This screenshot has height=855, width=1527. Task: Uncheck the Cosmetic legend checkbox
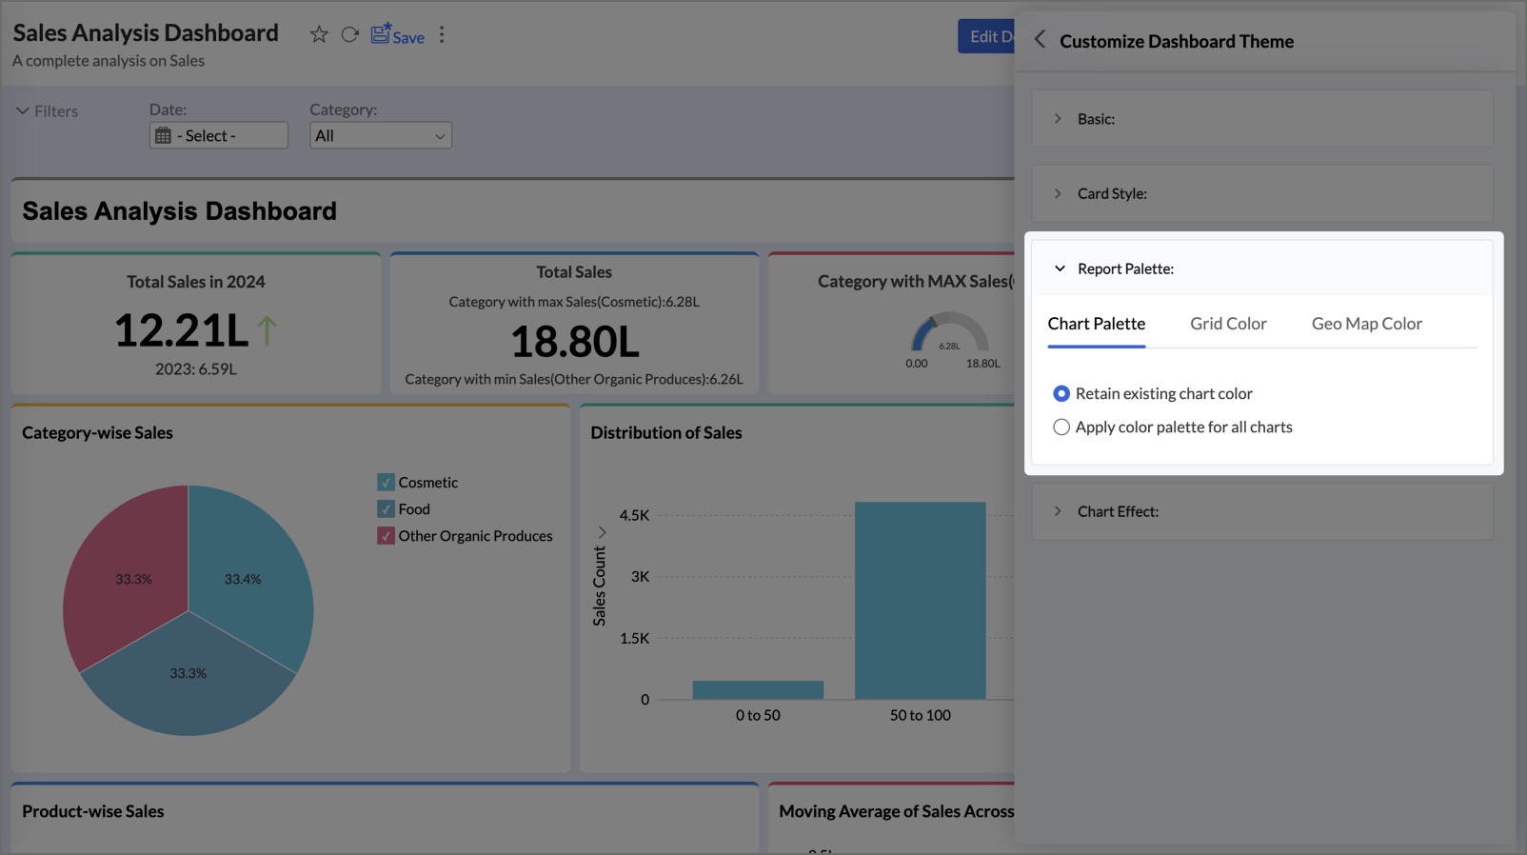point(386,483)
